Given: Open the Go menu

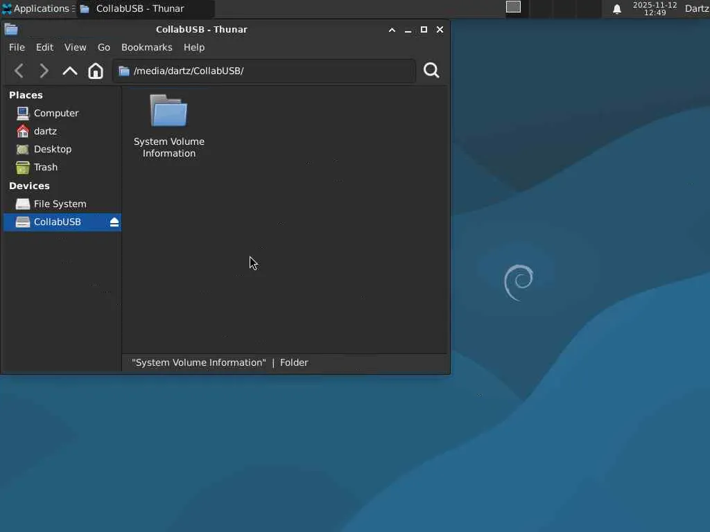Looking at the screenshot, I should (104, 48).
